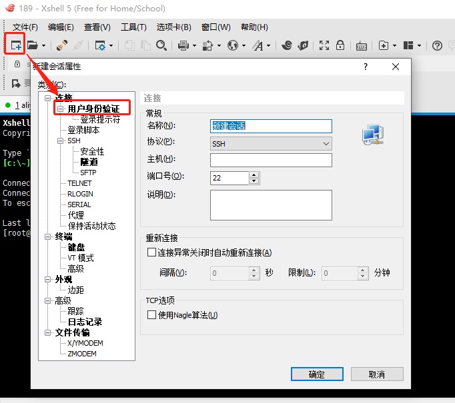
Task: Open the 查看(V) menu
Action: [97, 27]
